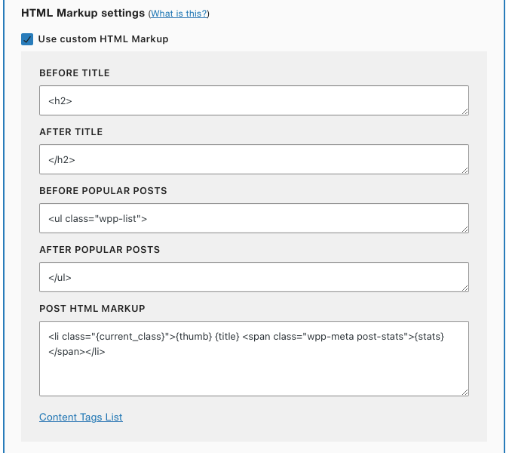Click the Before Popular Posts resize grip
Image resolution: width=509 pixels, height=453 pixels.
[x=465, y=229]
